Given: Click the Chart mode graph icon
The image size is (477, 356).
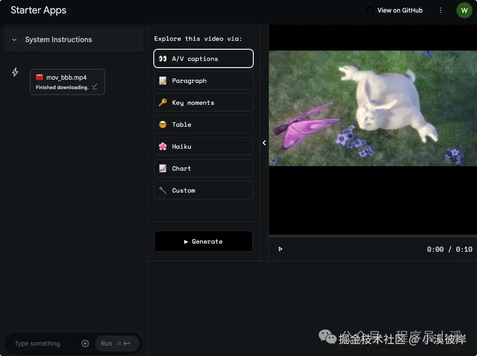Looking at the screenshot, I should tap(162, 168).
